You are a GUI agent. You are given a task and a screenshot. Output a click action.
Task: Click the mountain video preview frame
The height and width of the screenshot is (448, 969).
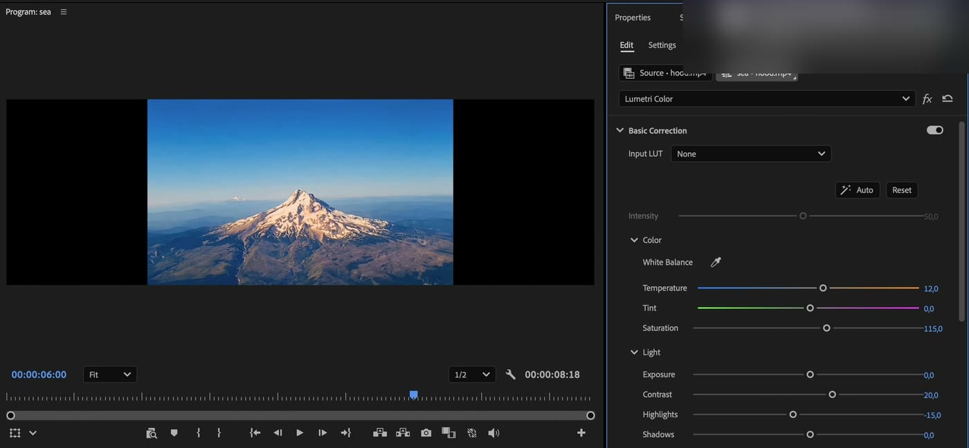(x=300, y=192)
